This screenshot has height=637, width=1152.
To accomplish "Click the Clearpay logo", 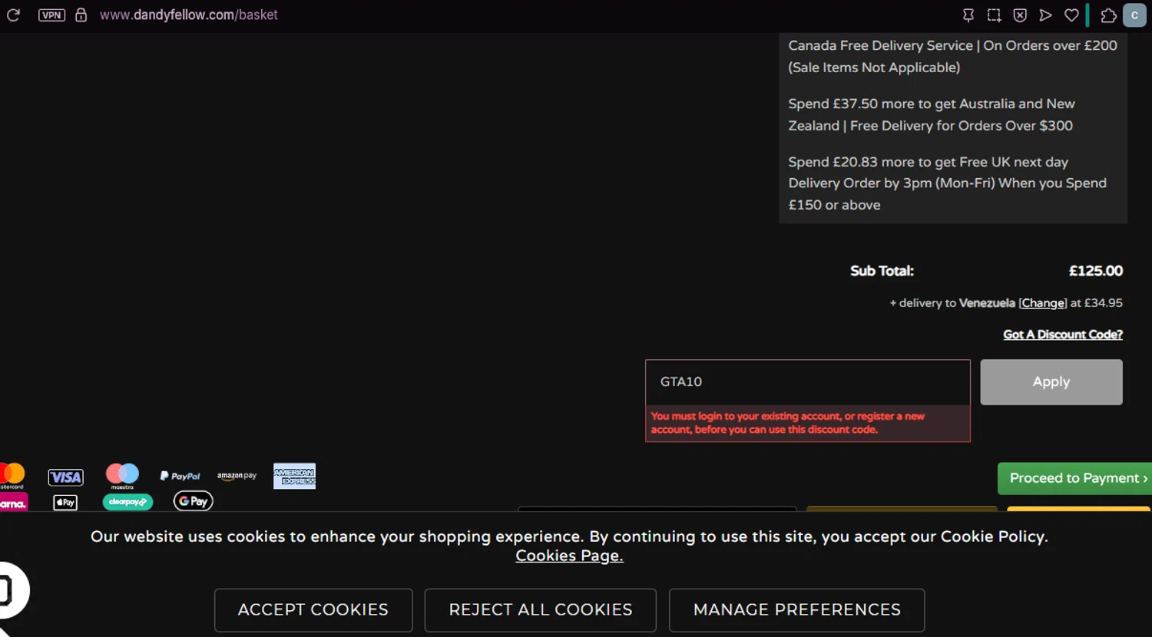I will coord(127,502).
